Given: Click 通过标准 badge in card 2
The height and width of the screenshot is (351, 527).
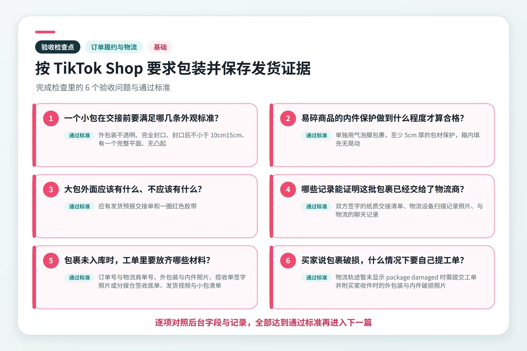Looking at the screenshot, I should pyautogui.click(x=317, y=135).
